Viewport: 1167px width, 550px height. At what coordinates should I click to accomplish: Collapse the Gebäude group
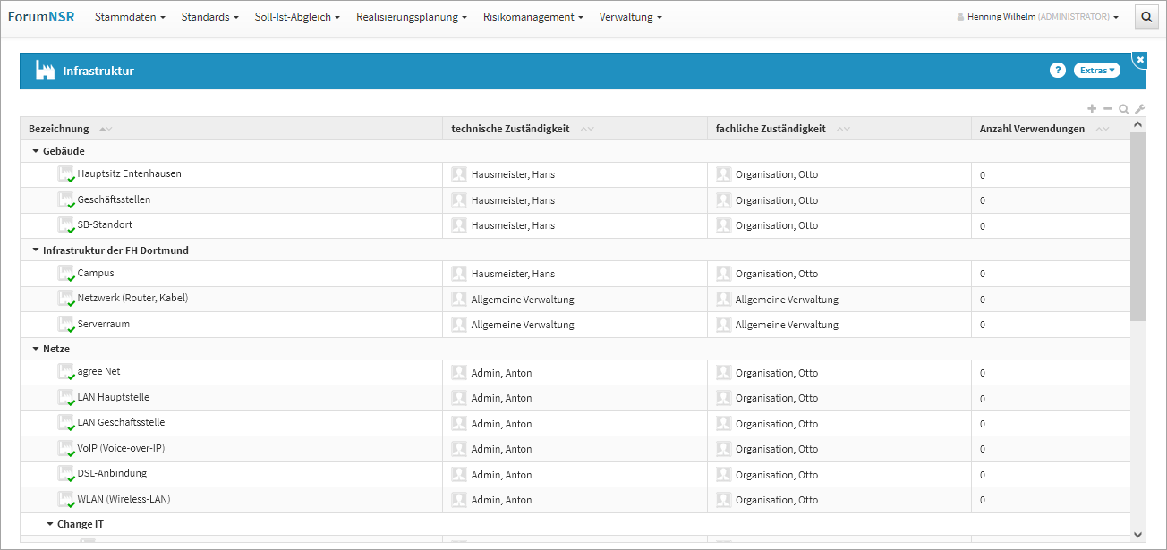(36, 151)
